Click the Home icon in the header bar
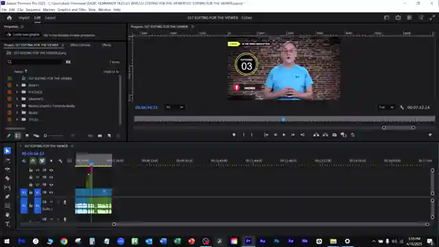Viewport: 439px width, 247px height. pyautogui.click(x=9, y=18)
